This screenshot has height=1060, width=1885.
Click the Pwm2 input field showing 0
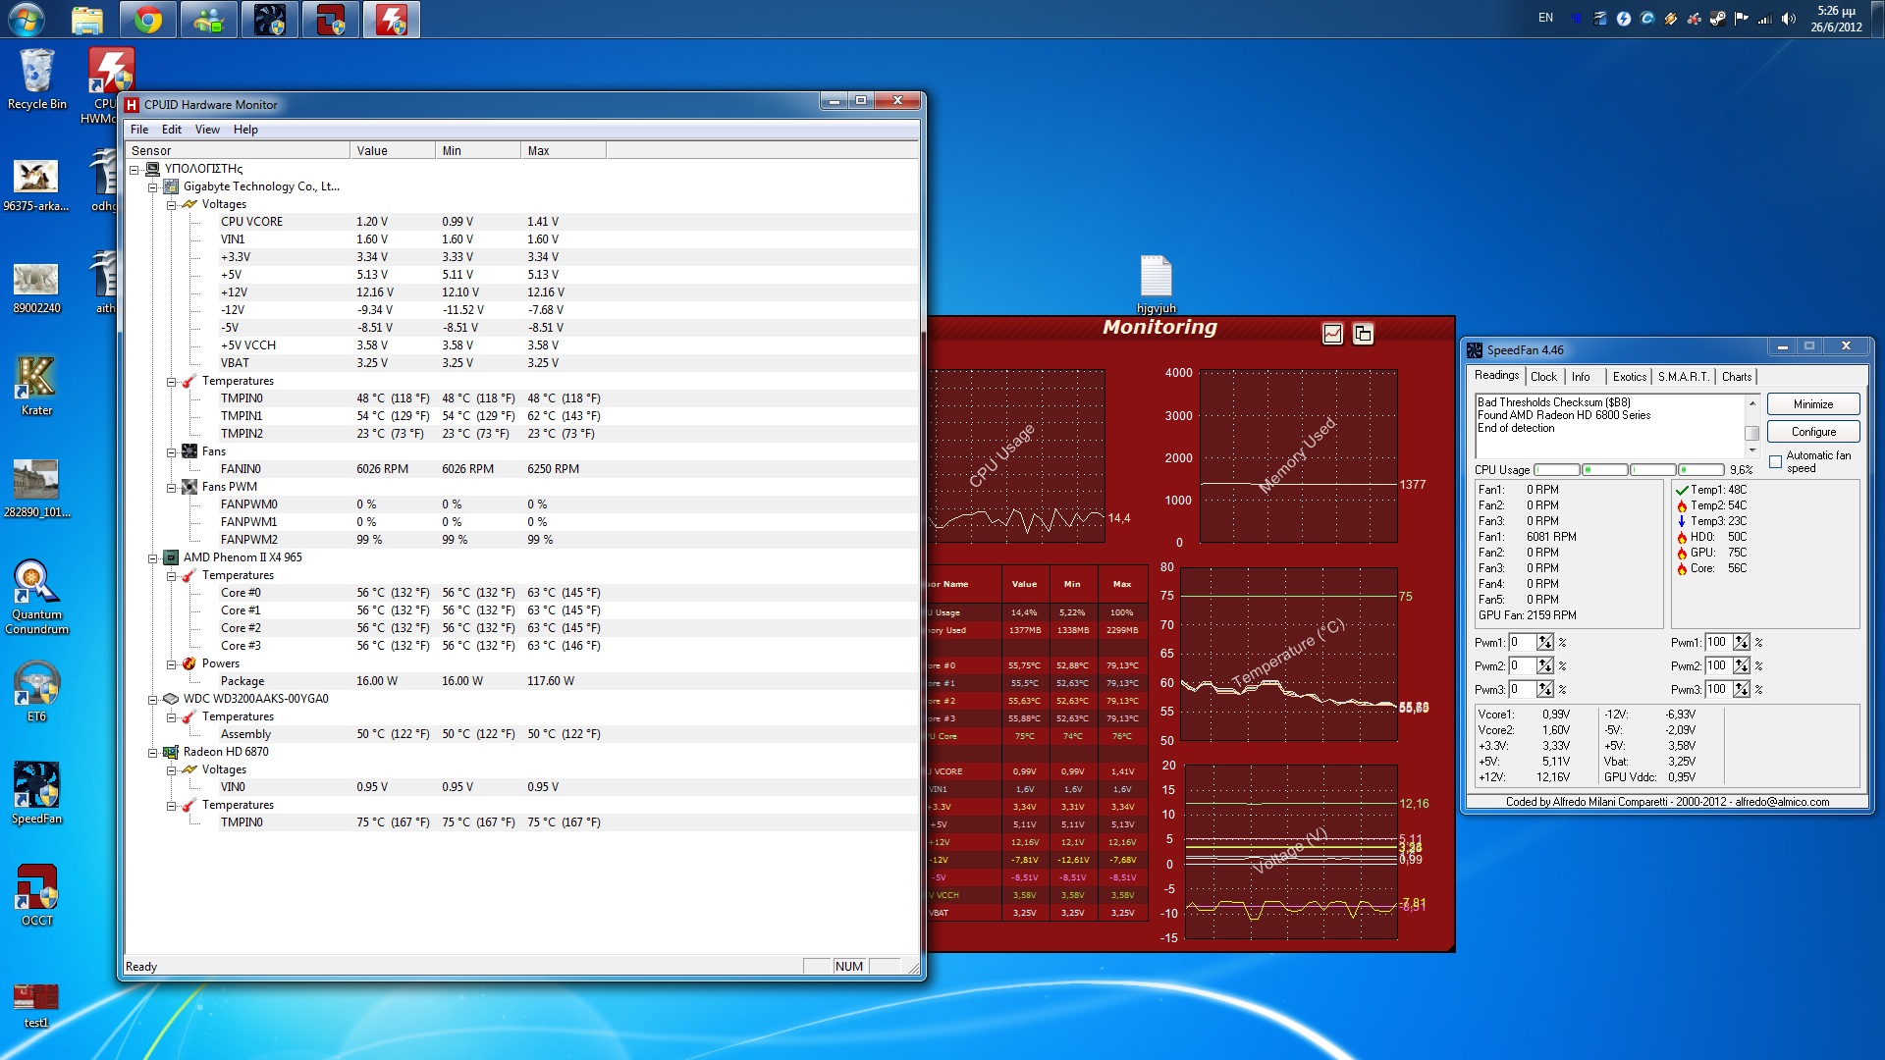(1523, 665)
